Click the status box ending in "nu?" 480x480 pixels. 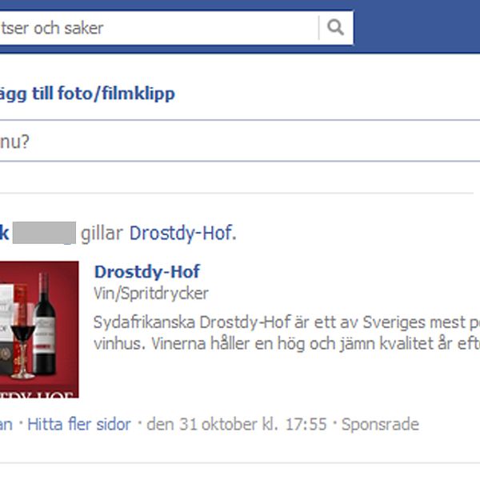coord(240,141)
